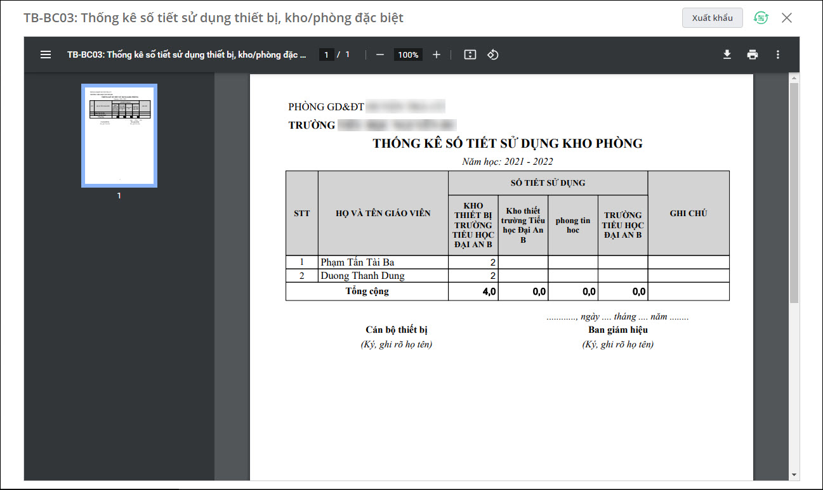Click the Cán bộ thiết bị signature label
This screenshot has width=823, height=490.
[397, 330]
